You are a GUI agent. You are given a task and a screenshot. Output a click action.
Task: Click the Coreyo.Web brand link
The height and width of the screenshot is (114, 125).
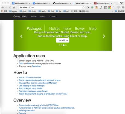[20, 16]
